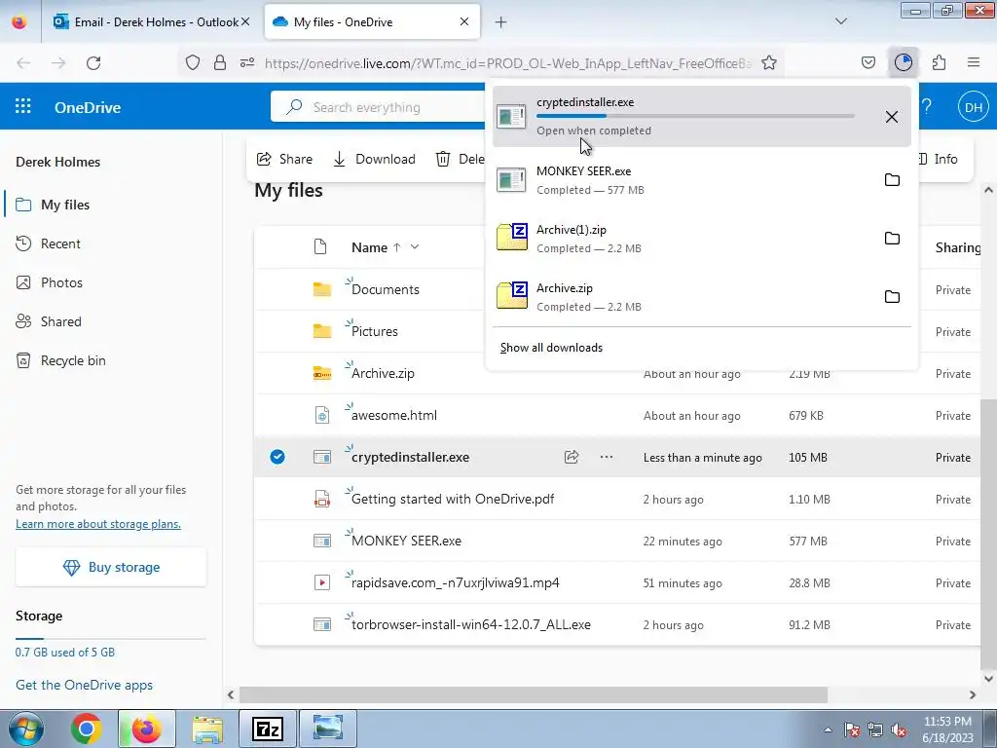Open Getting started with OneDrive.pdf

(453, 500)
